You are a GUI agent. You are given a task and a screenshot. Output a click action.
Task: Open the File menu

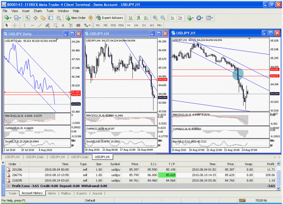coord(5,11)
